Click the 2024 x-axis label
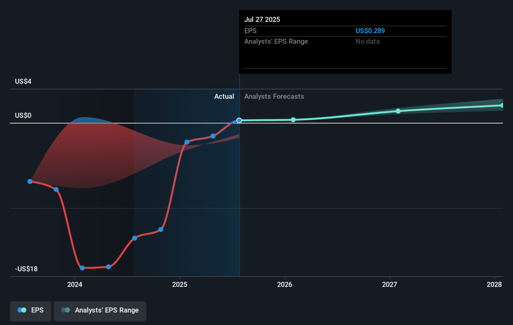 point(75,284)
